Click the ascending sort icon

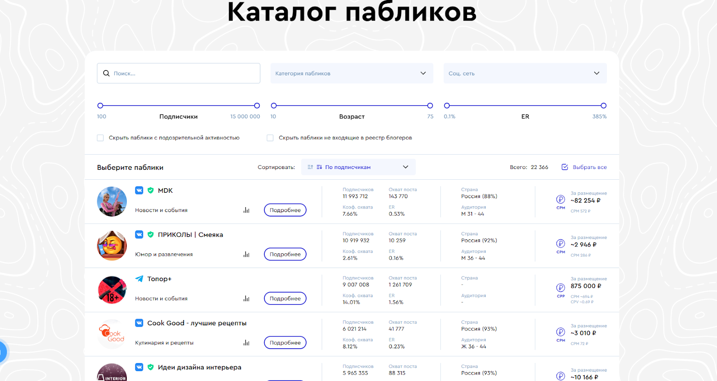(310, 167)
